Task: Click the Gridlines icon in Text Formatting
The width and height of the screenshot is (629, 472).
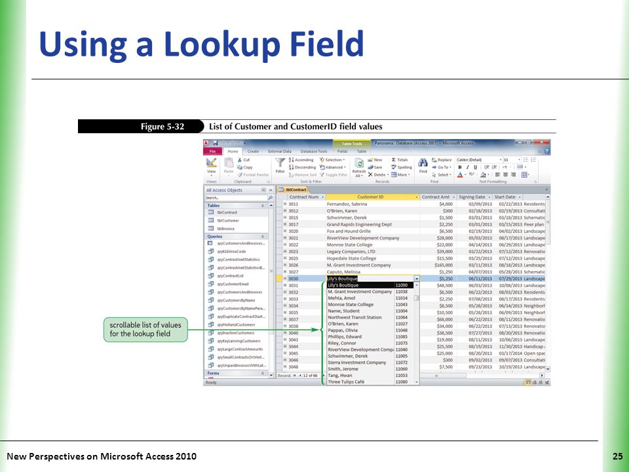Action: pos(524,174)
